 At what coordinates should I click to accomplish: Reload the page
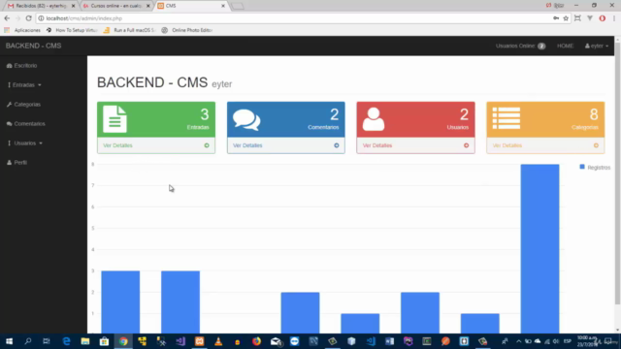pyautogui.click(x=28, y=18)
